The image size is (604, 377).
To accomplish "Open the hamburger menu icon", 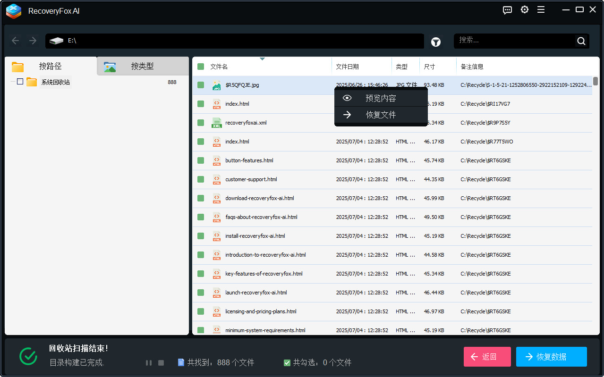I will point(541,9).
